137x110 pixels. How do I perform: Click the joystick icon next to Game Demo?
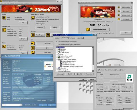pyautogui.click(x=33, y=52)
